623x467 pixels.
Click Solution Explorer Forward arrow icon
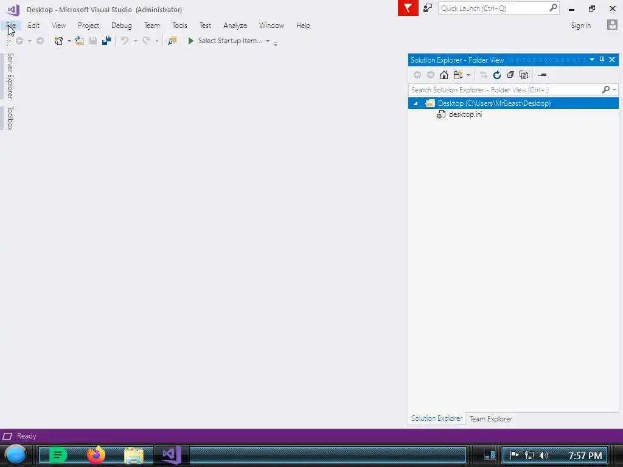[430, 75]
